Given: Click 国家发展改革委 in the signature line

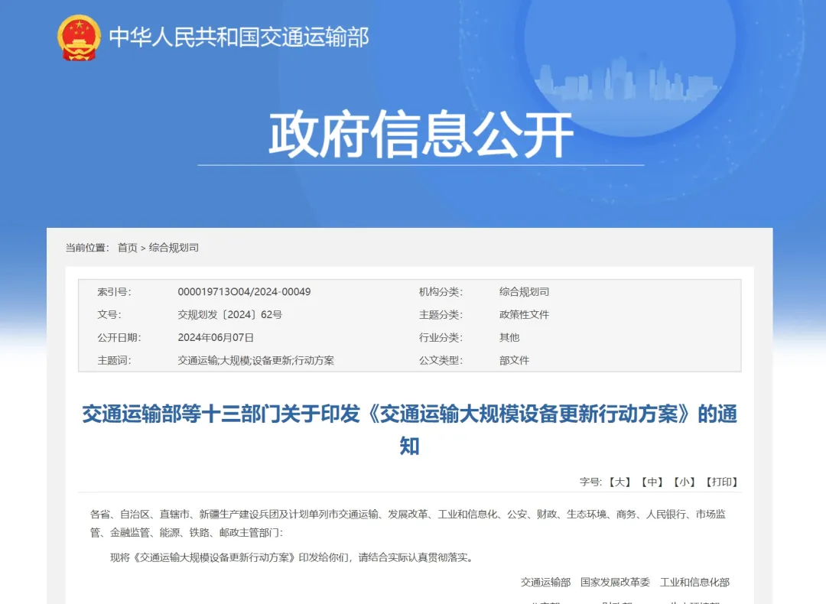Looking at the screenshot, I should [x=615, y=582].
